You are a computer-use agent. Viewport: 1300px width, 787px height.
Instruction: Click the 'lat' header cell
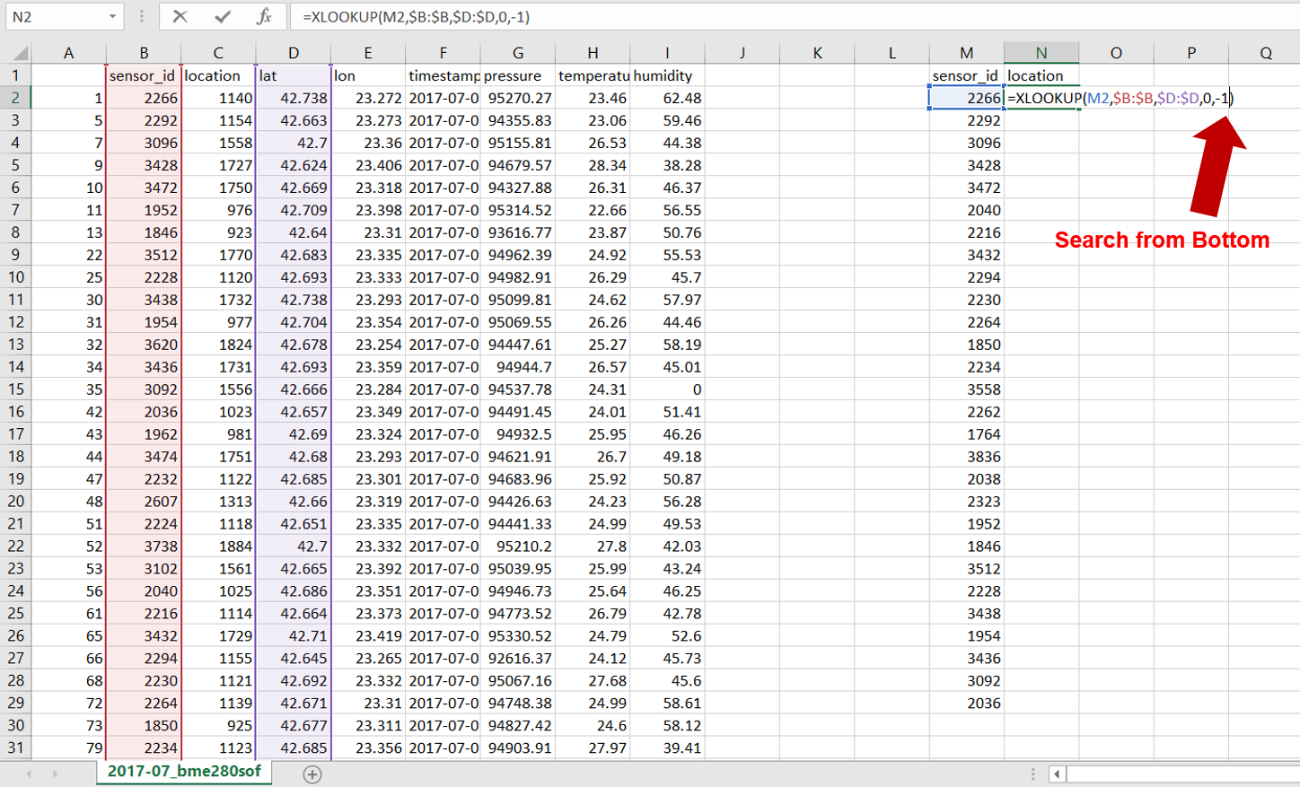coord(294,75)
